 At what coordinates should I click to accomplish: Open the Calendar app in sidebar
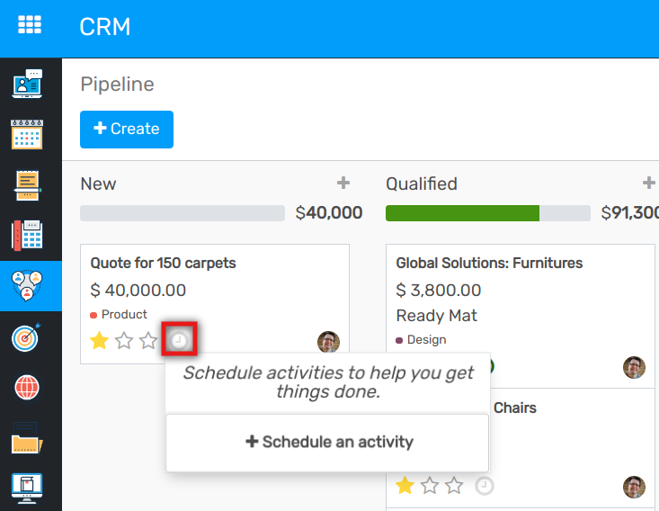tap(28, 133)
